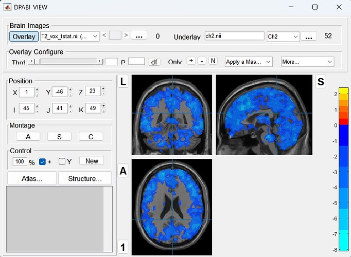This screenshot has height=257, width=351.
Task: Click the L orientation label button
Action: point(123,81)
